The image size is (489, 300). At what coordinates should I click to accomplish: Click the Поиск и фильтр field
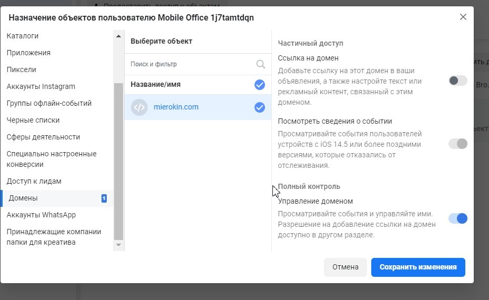pyautogui.click(x=192, y=64)
